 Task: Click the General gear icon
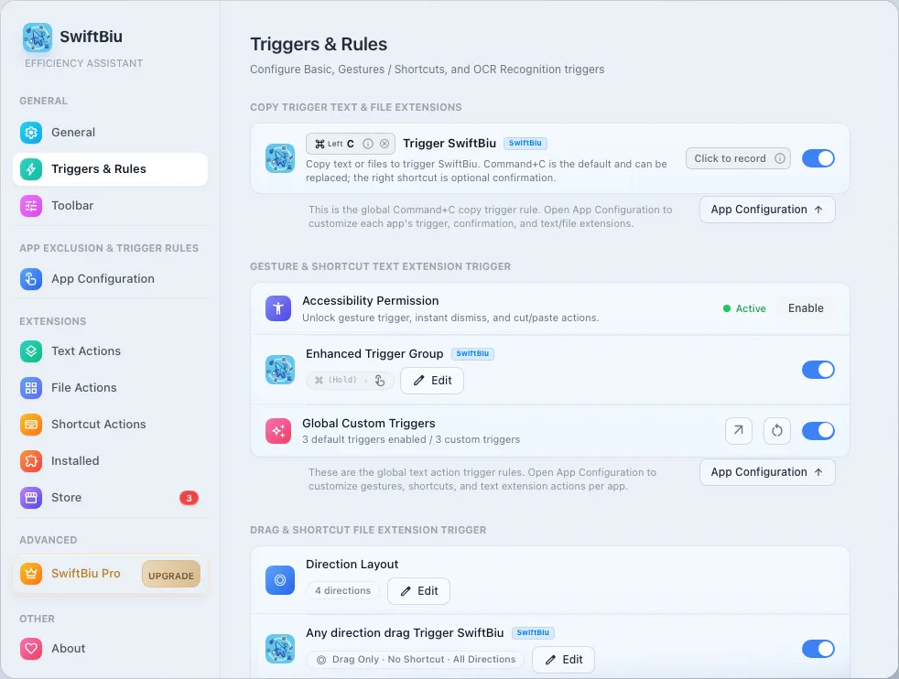click(31, 133)
